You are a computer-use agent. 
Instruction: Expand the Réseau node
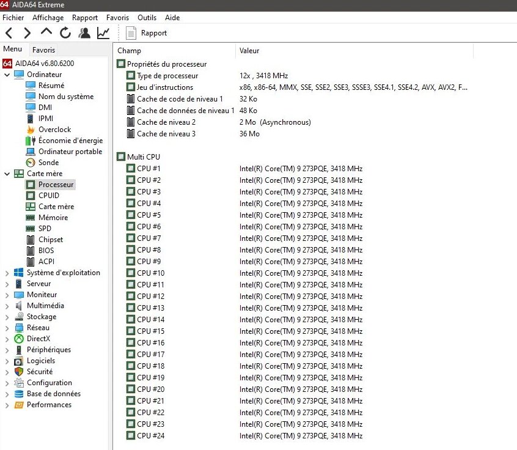click(x=7, y=328)
